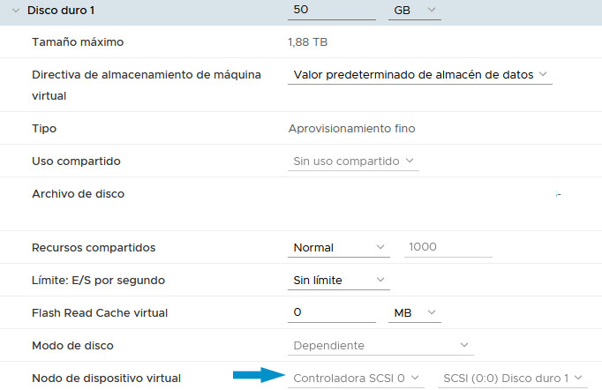The width and height of the screenshot is (602, 390).
Task: Click the 'Archivo de disco' label
Action: tap(78, 193)
